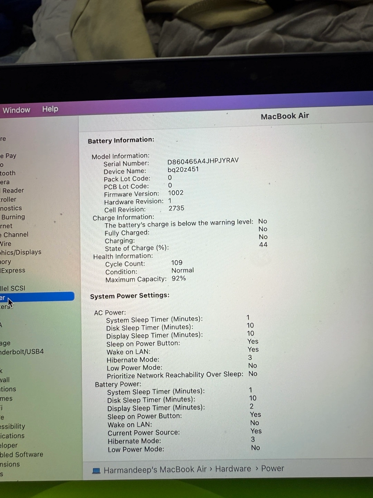This screenshot has width=373, height=498.
Task: Select the Storage sidebar item
Action: point(5,343)
